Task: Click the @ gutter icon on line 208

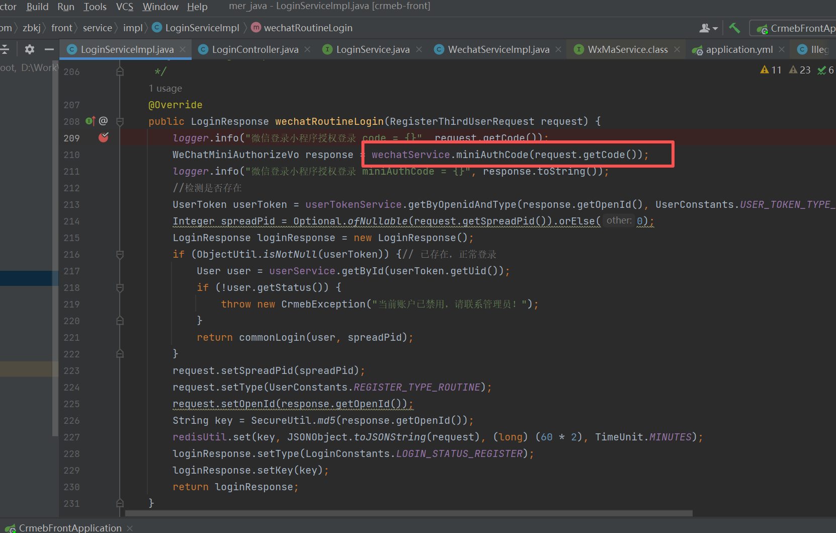Action: 103,121
